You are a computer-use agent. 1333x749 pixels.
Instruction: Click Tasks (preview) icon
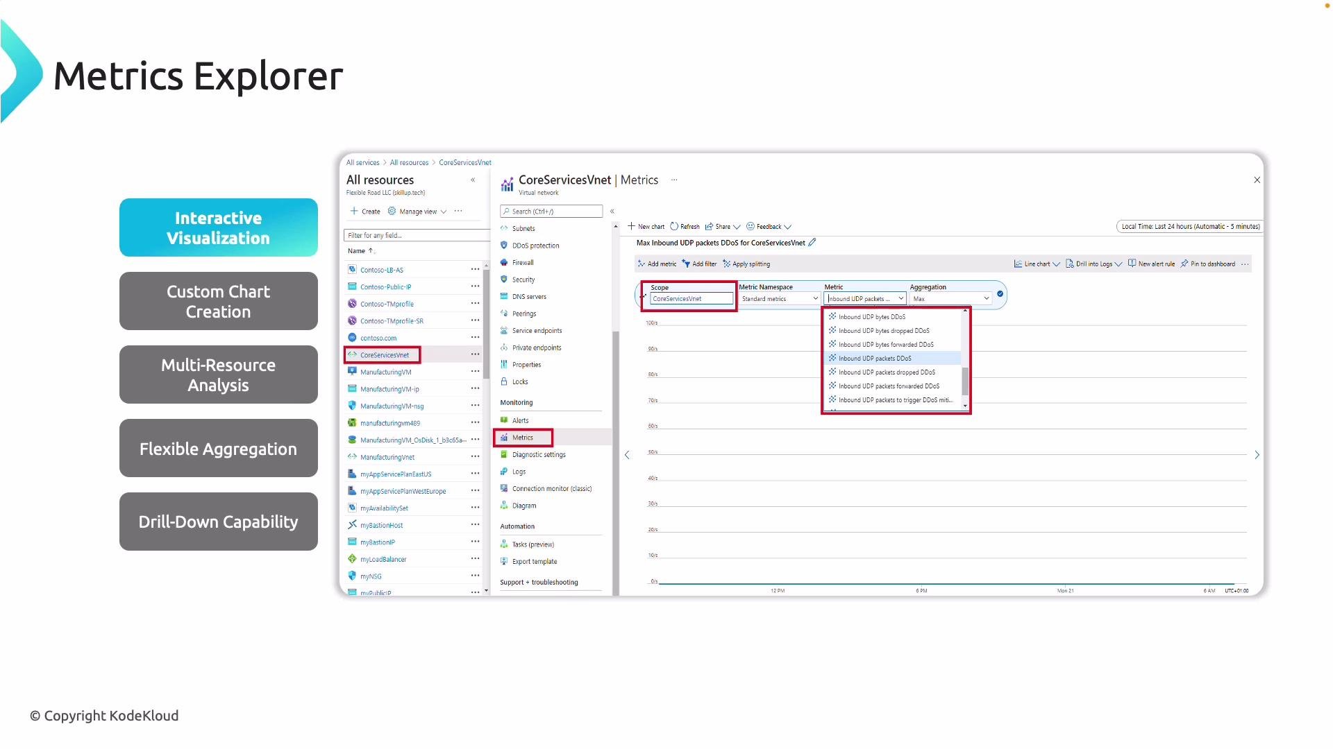[504, 544]
